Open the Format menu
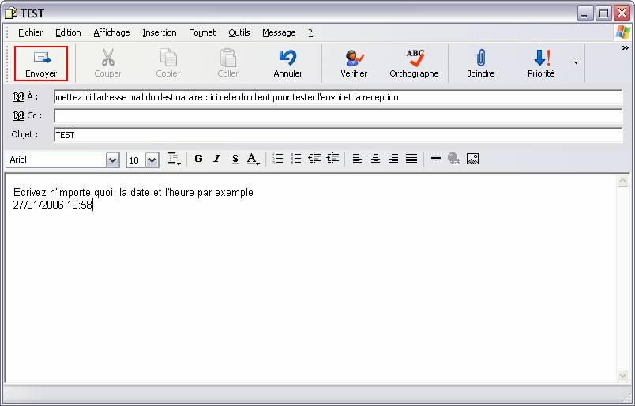Viewport: 635px width, 406px height. [202, 32]
